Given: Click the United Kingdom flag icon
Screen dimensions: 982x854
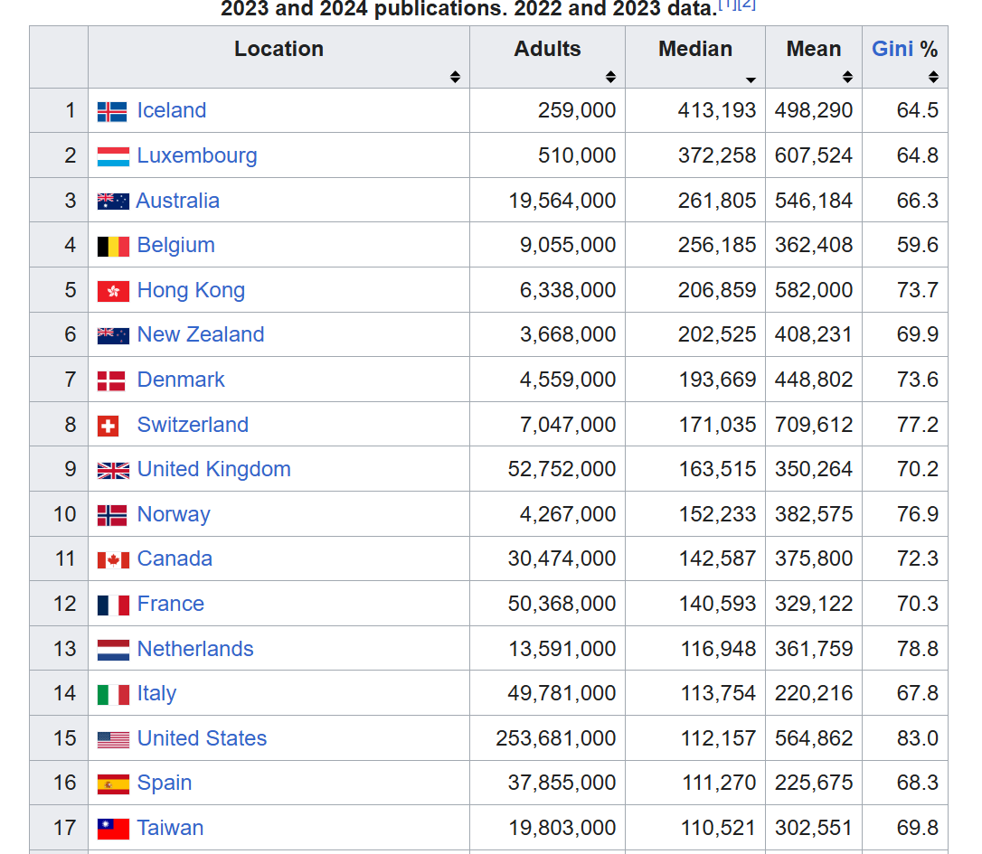Looking at the screenshot, I should (113, 470).
